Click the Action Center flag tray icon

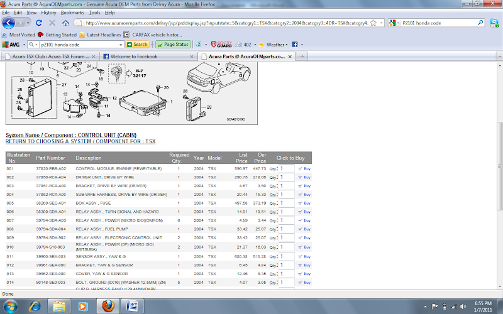coord(434,306)
